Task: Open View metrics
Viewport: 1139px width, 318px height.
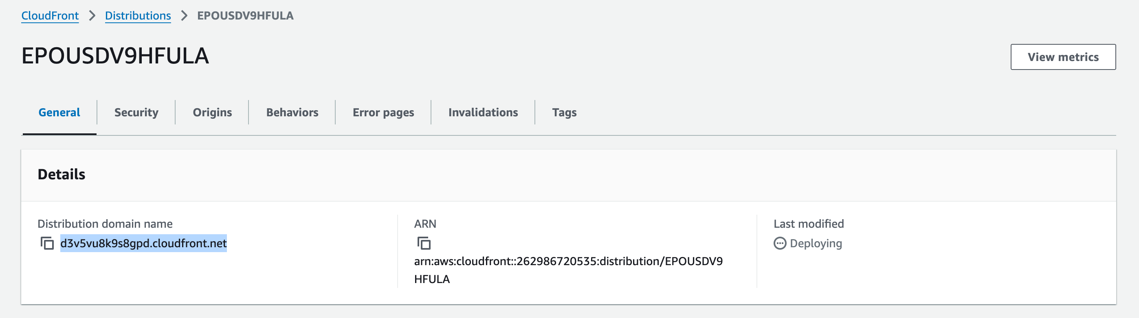Action: click(x=1062, y=57)
